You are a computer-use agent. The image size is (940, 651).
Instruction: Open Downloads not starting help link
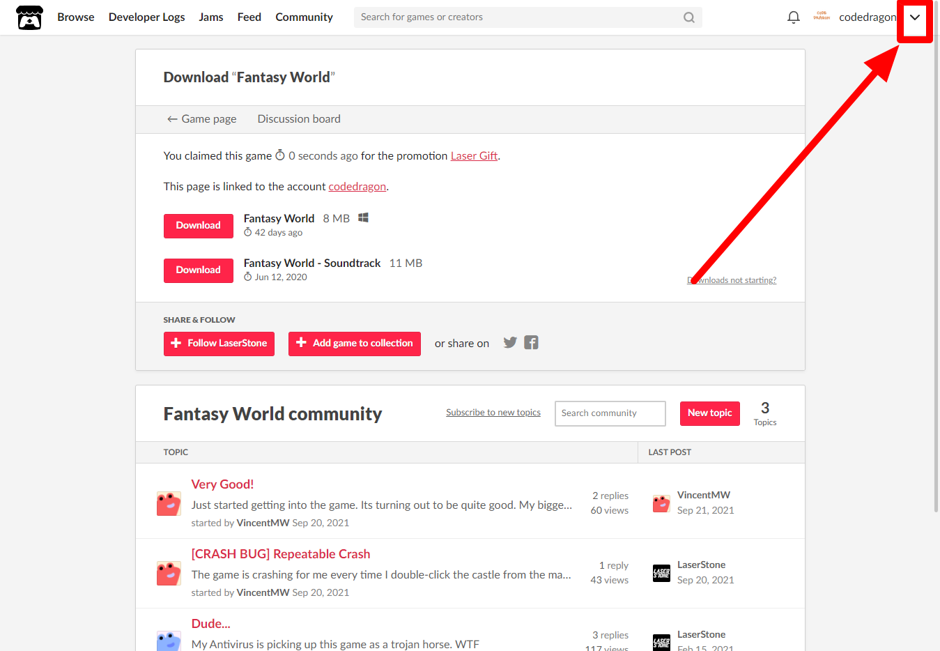coord(732,280)
